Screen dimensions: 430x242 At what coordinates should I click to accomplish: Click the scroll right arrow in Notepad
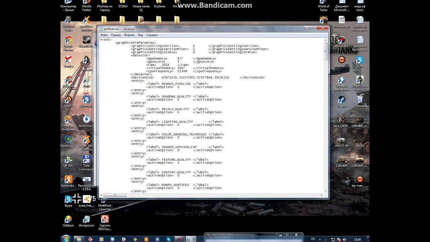(321, 195)
